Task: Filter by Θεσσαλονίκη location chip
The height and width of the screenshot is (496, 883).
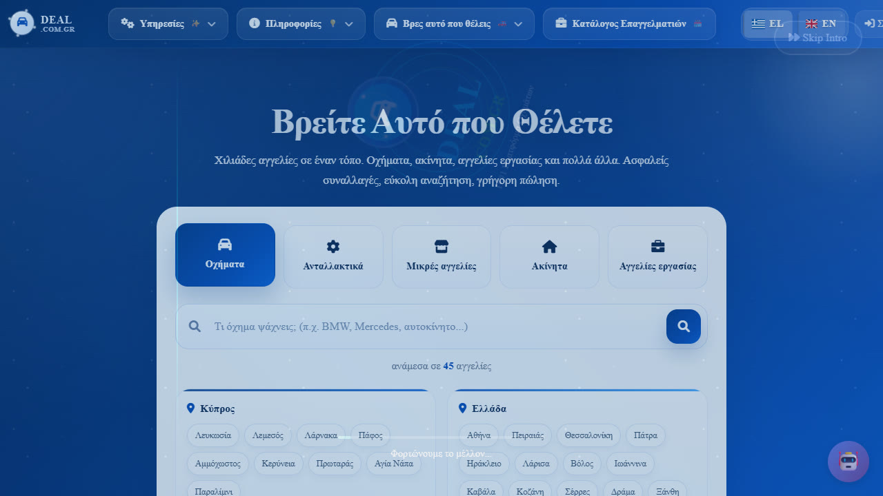Action: [x=588, y=435]
